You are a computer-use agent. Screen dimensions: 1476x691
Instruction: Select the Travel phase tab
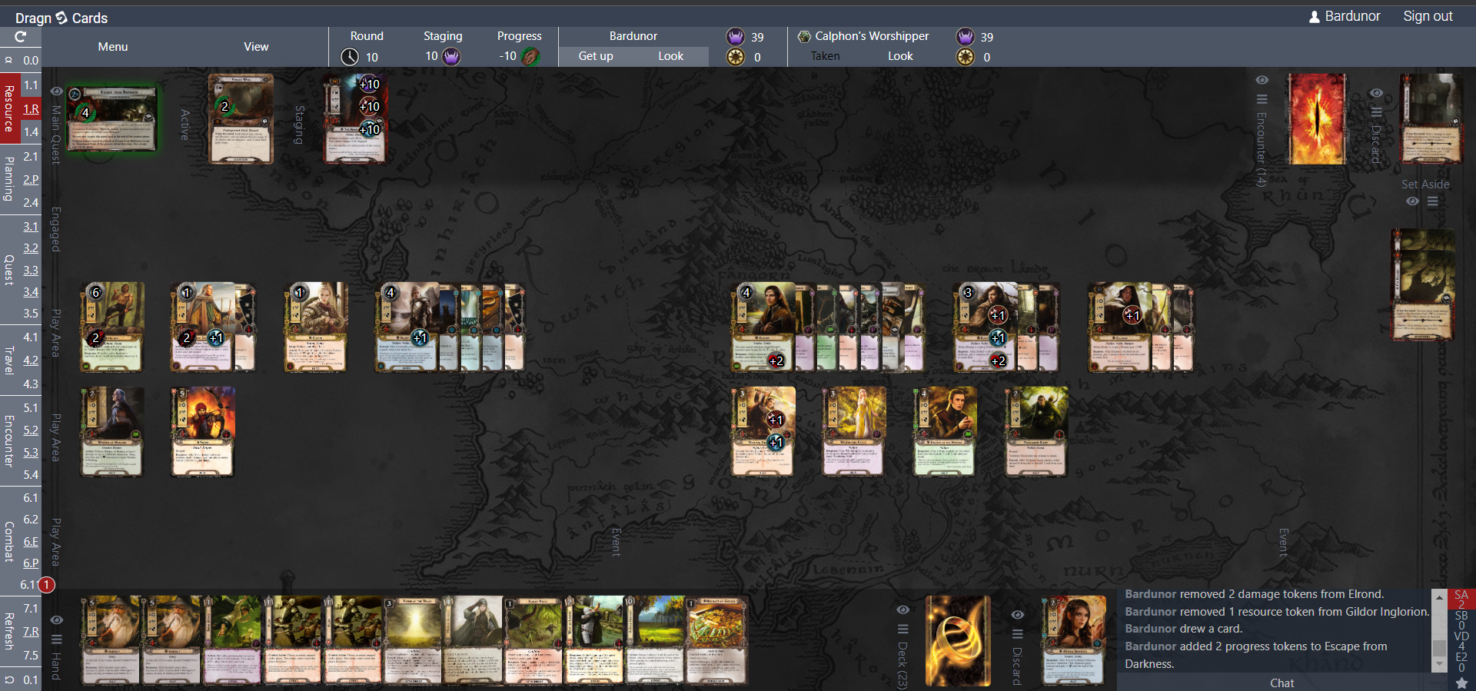tap(9, 360)
